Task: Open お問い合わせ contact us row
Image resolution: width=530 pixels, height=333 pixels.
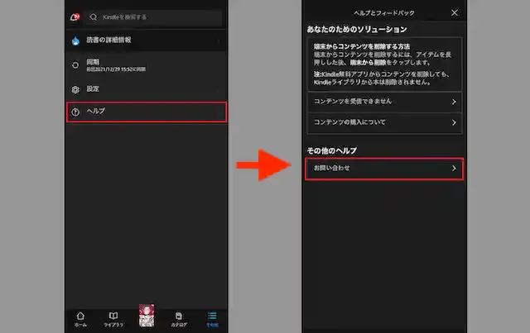Action: 384,169
